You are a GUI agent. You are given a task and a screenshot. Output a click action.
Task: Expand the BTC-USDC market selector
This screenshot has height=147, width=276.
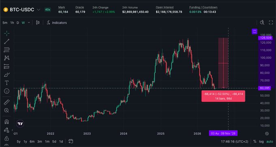(x=39, y=10)
